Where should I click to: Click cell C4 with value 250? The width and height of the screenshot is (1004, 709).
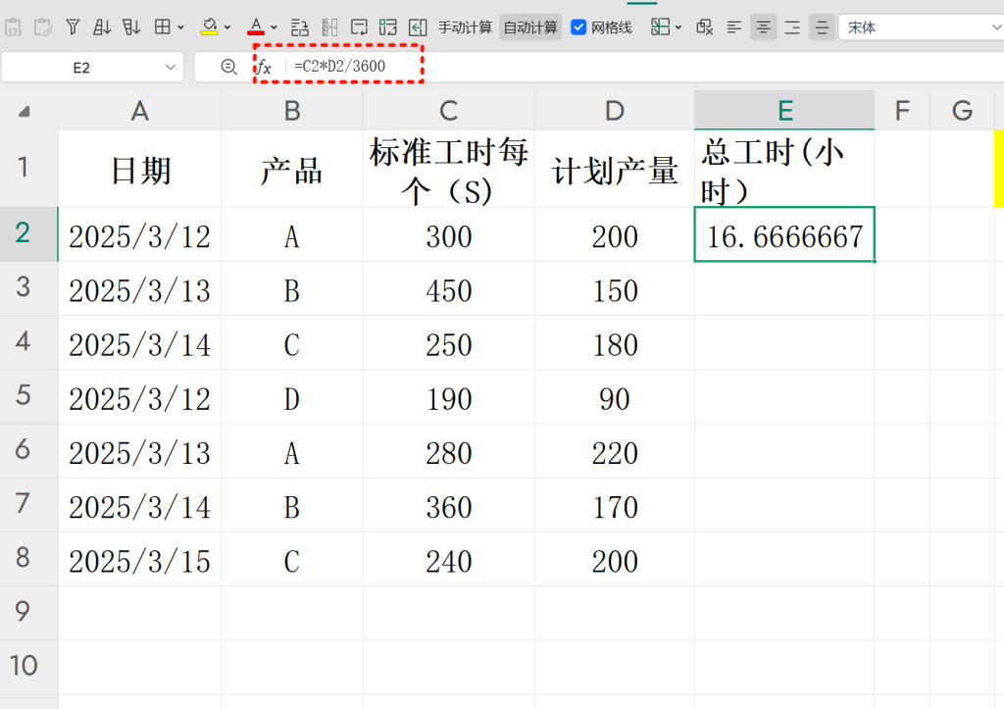[448, 342]
